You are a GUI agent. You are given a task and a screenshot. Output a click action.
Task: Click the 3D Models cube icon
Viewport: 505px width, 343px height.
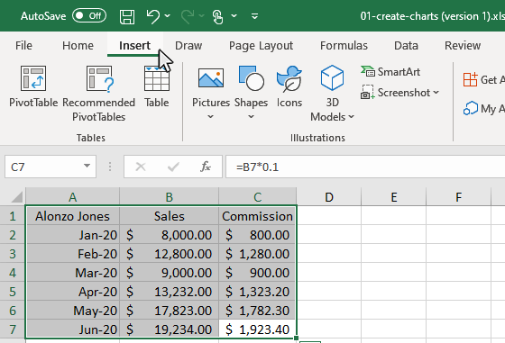click(332, 77)
